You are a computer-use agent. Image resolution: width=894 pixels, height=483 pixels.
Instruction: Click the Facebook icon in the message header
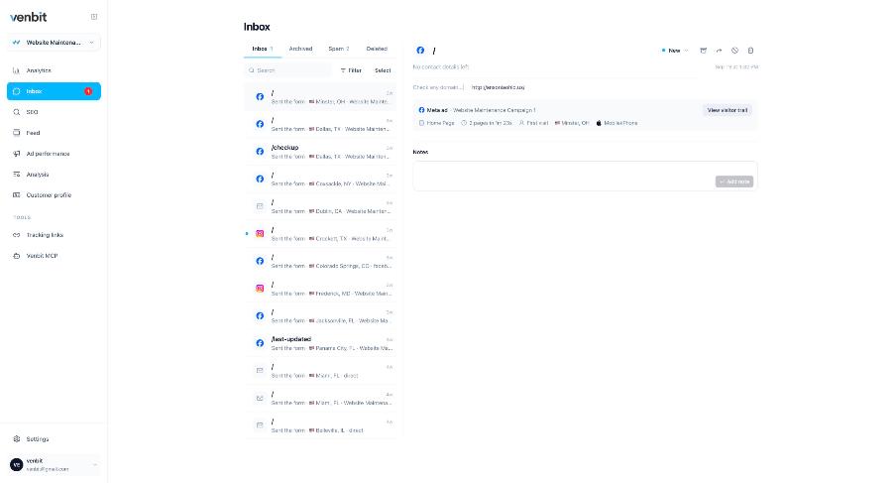[x=420, y=51]
